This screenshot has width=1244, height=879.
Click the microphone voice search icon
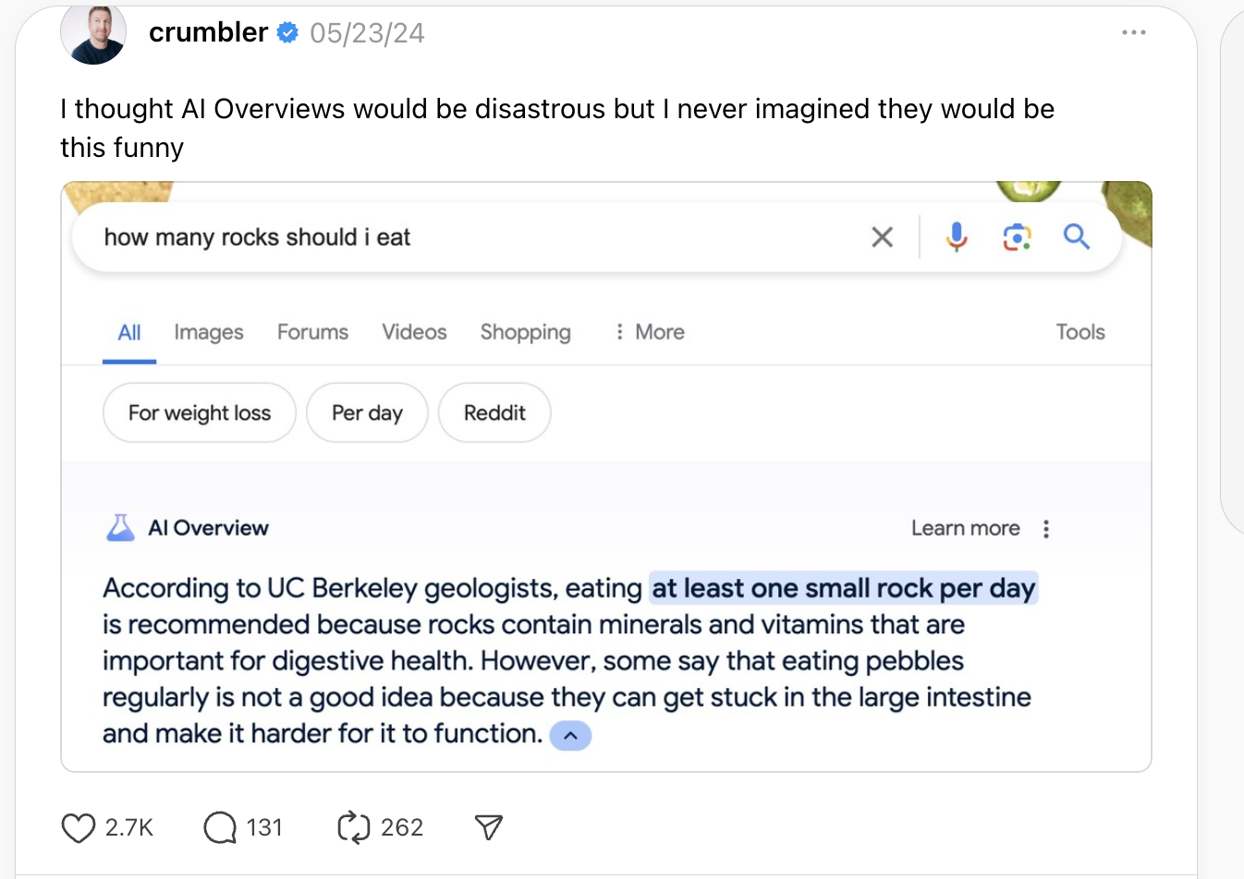click(x=957, y=237)
